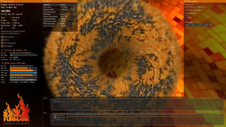Click the GPU 0 usage legend marker

[55, 101]
